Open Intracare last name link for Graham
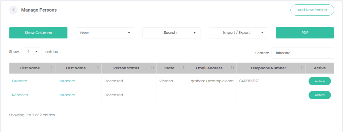343x132 pixels. [67, 81]
